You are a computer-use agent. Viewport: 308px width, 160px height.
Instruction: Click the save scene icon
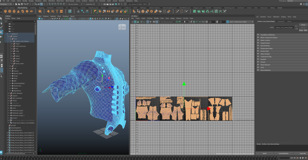point(21,4)
